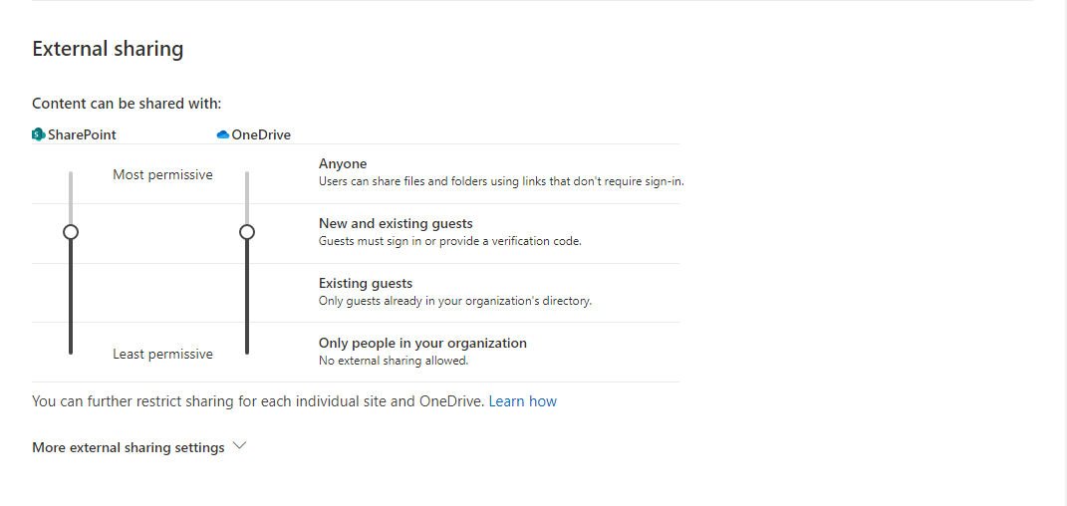The image size is (1067, 506).
Task: Click the External sharing heading
Action: click(x=108, y=49)
